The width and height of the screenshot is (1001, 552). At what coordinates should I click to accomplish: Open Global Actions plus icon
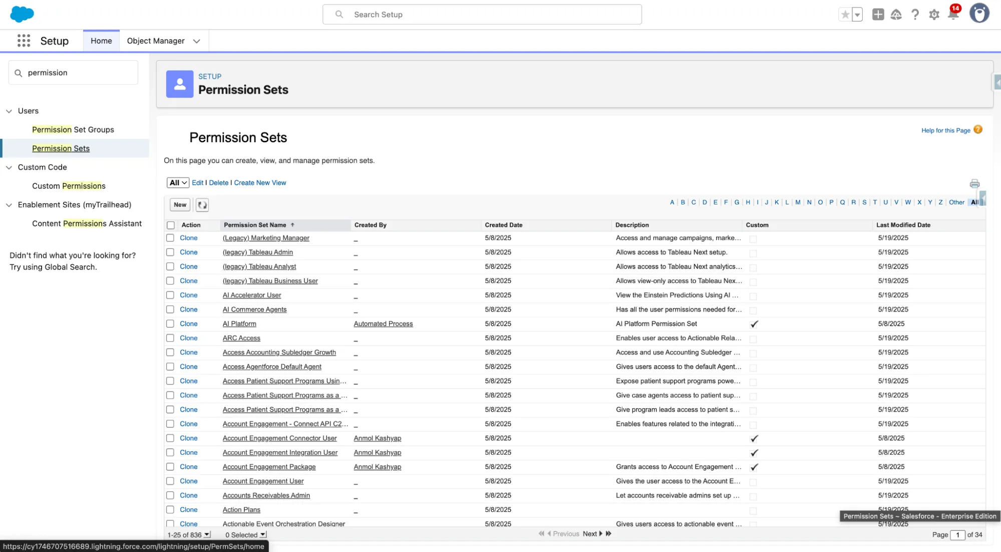(x=878, y=15)
